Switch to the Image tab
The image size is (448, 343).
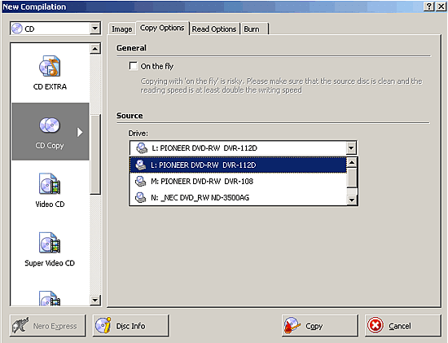coord(121,29)
